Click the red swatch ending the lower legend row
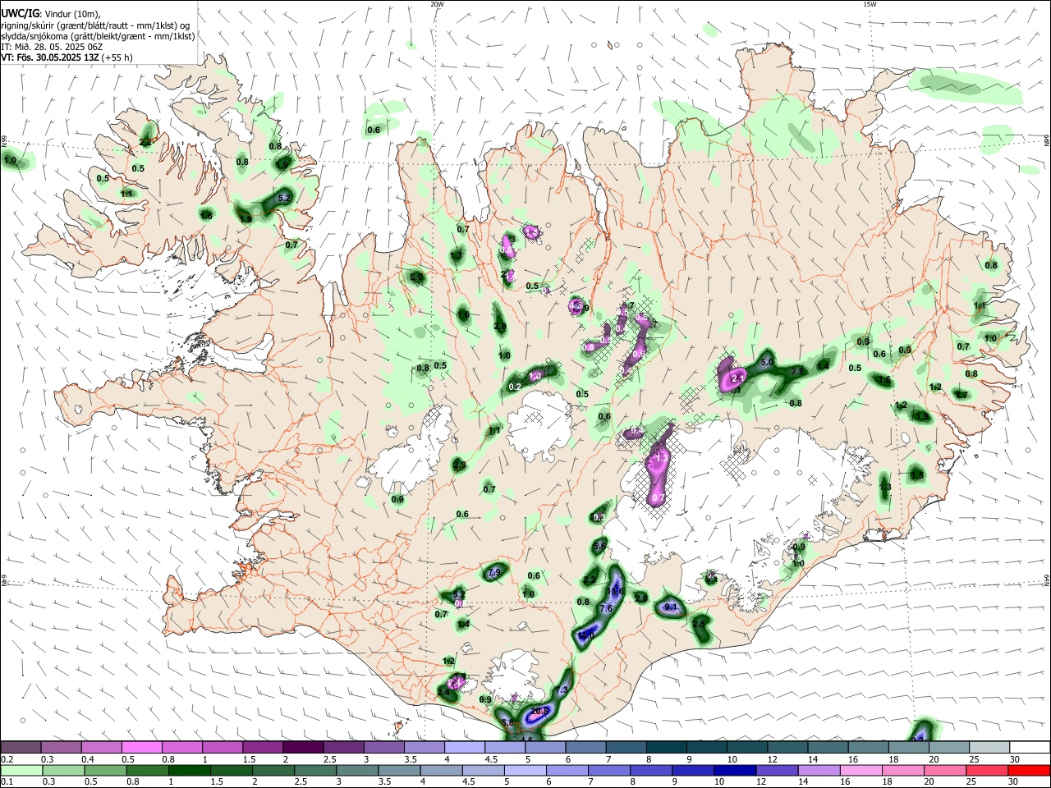The width and height of the screenshot is (1051, 788). click(x=1029, y=770)
